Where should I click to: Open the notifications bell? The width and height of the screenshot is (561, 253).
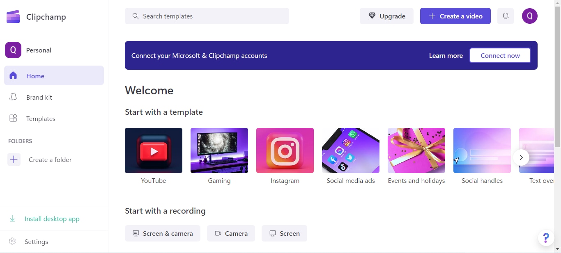(x=506, y=16)
